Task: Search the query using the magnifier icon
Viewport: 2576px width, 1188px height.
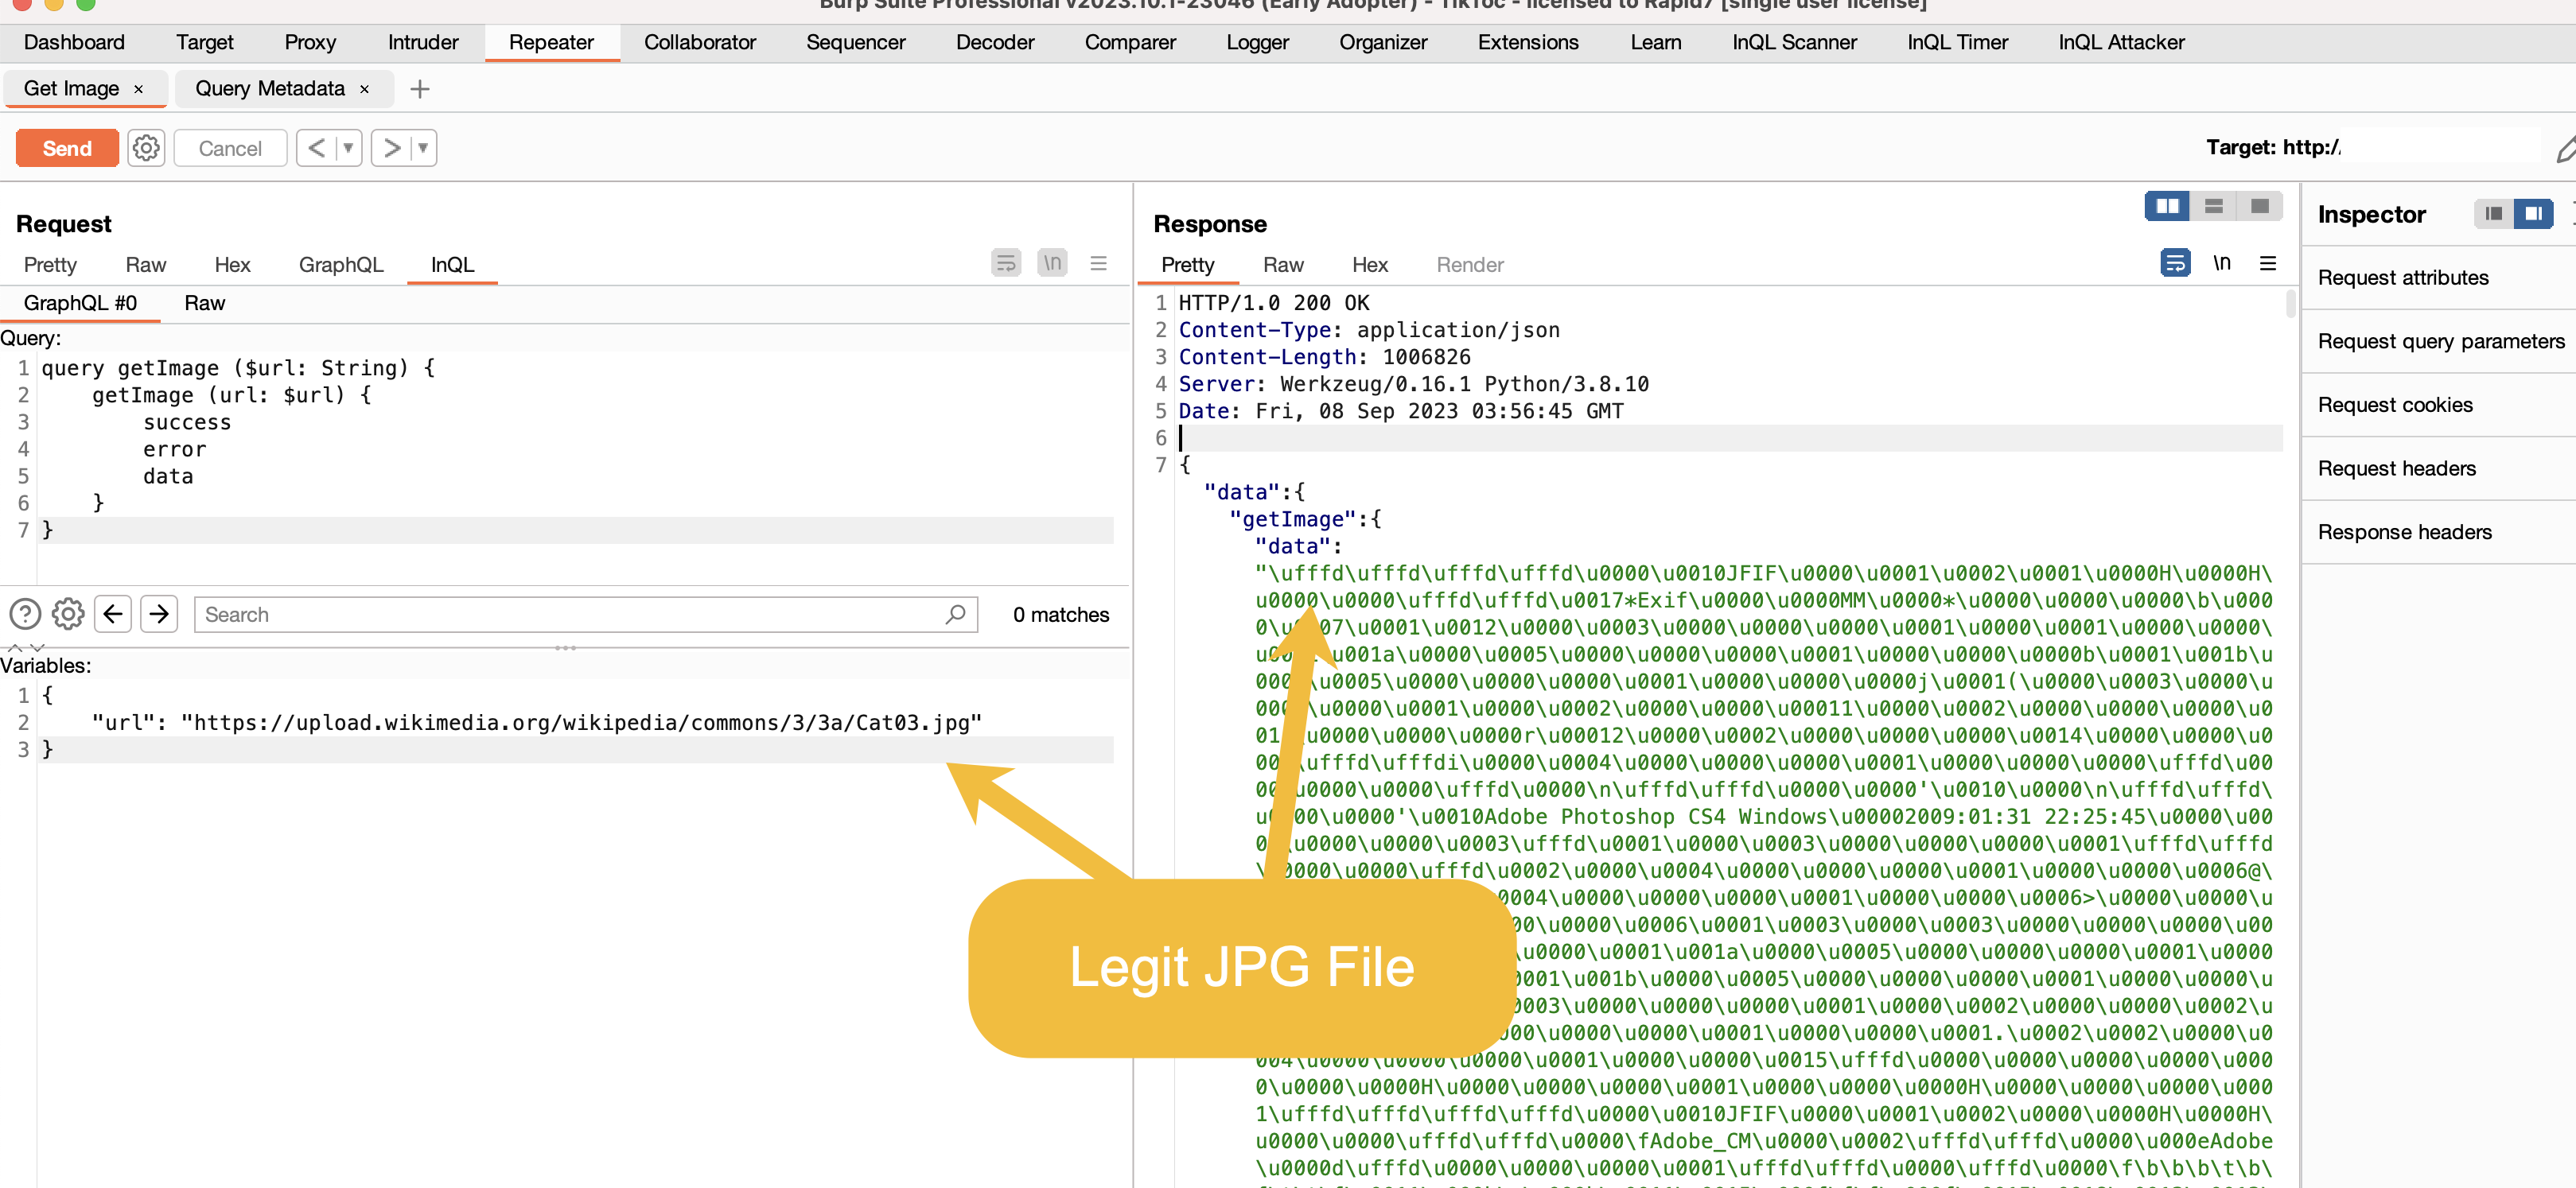Action: (955, 614)
